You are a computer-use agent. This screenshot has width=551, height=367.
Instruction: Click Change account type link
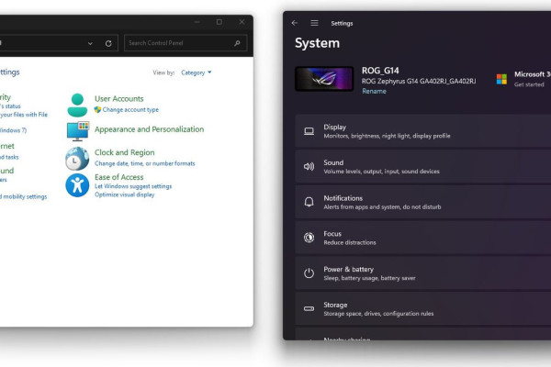click(130, 109)
